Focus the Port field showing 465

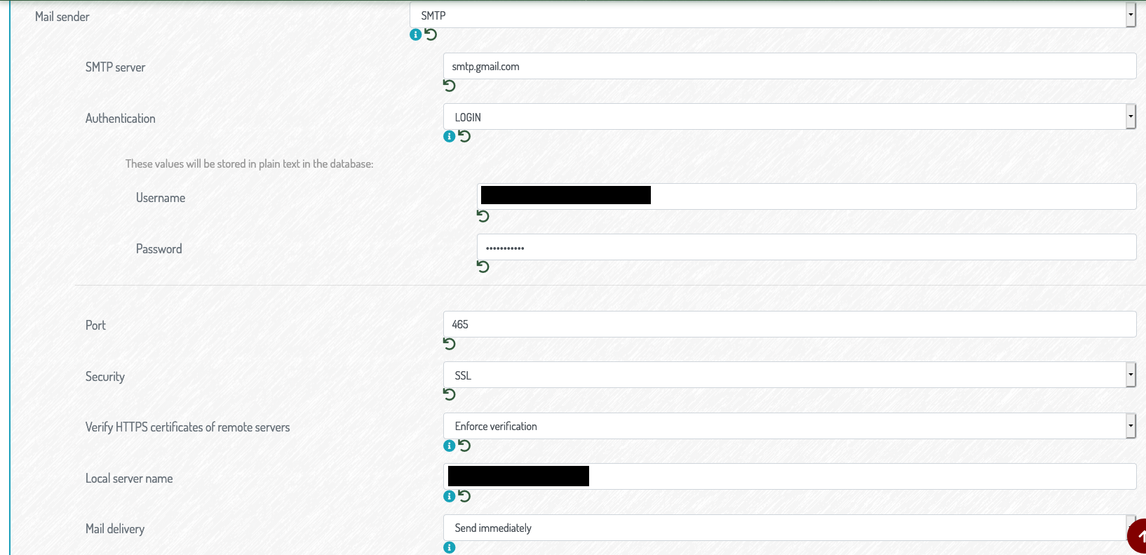[790, 324]
